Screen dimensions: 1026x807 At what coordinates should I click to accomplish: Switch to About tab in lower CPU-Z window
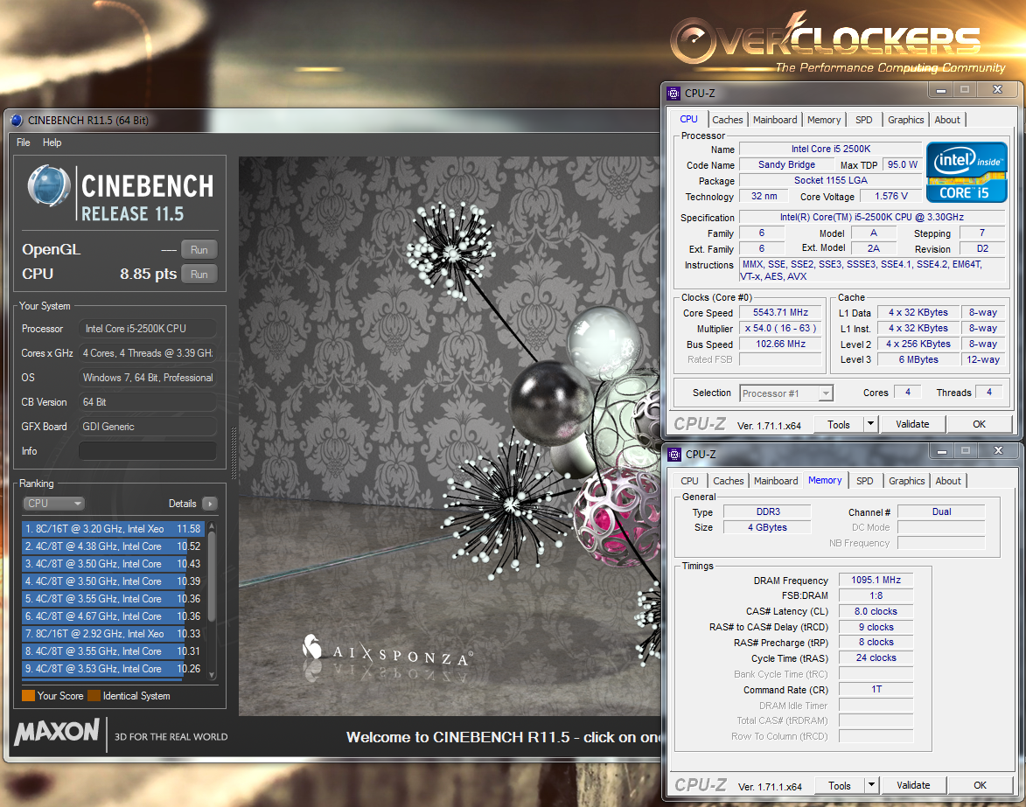948,482
